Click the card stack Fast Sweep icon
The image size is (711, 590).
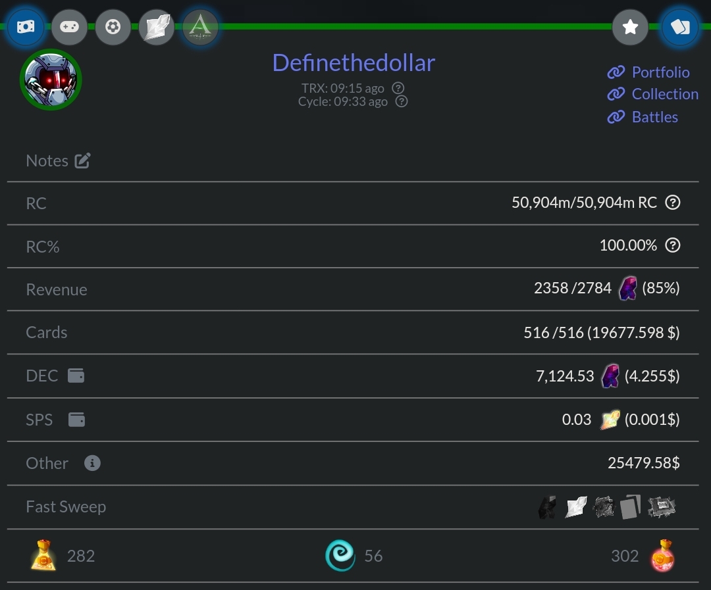coord(630,507)
